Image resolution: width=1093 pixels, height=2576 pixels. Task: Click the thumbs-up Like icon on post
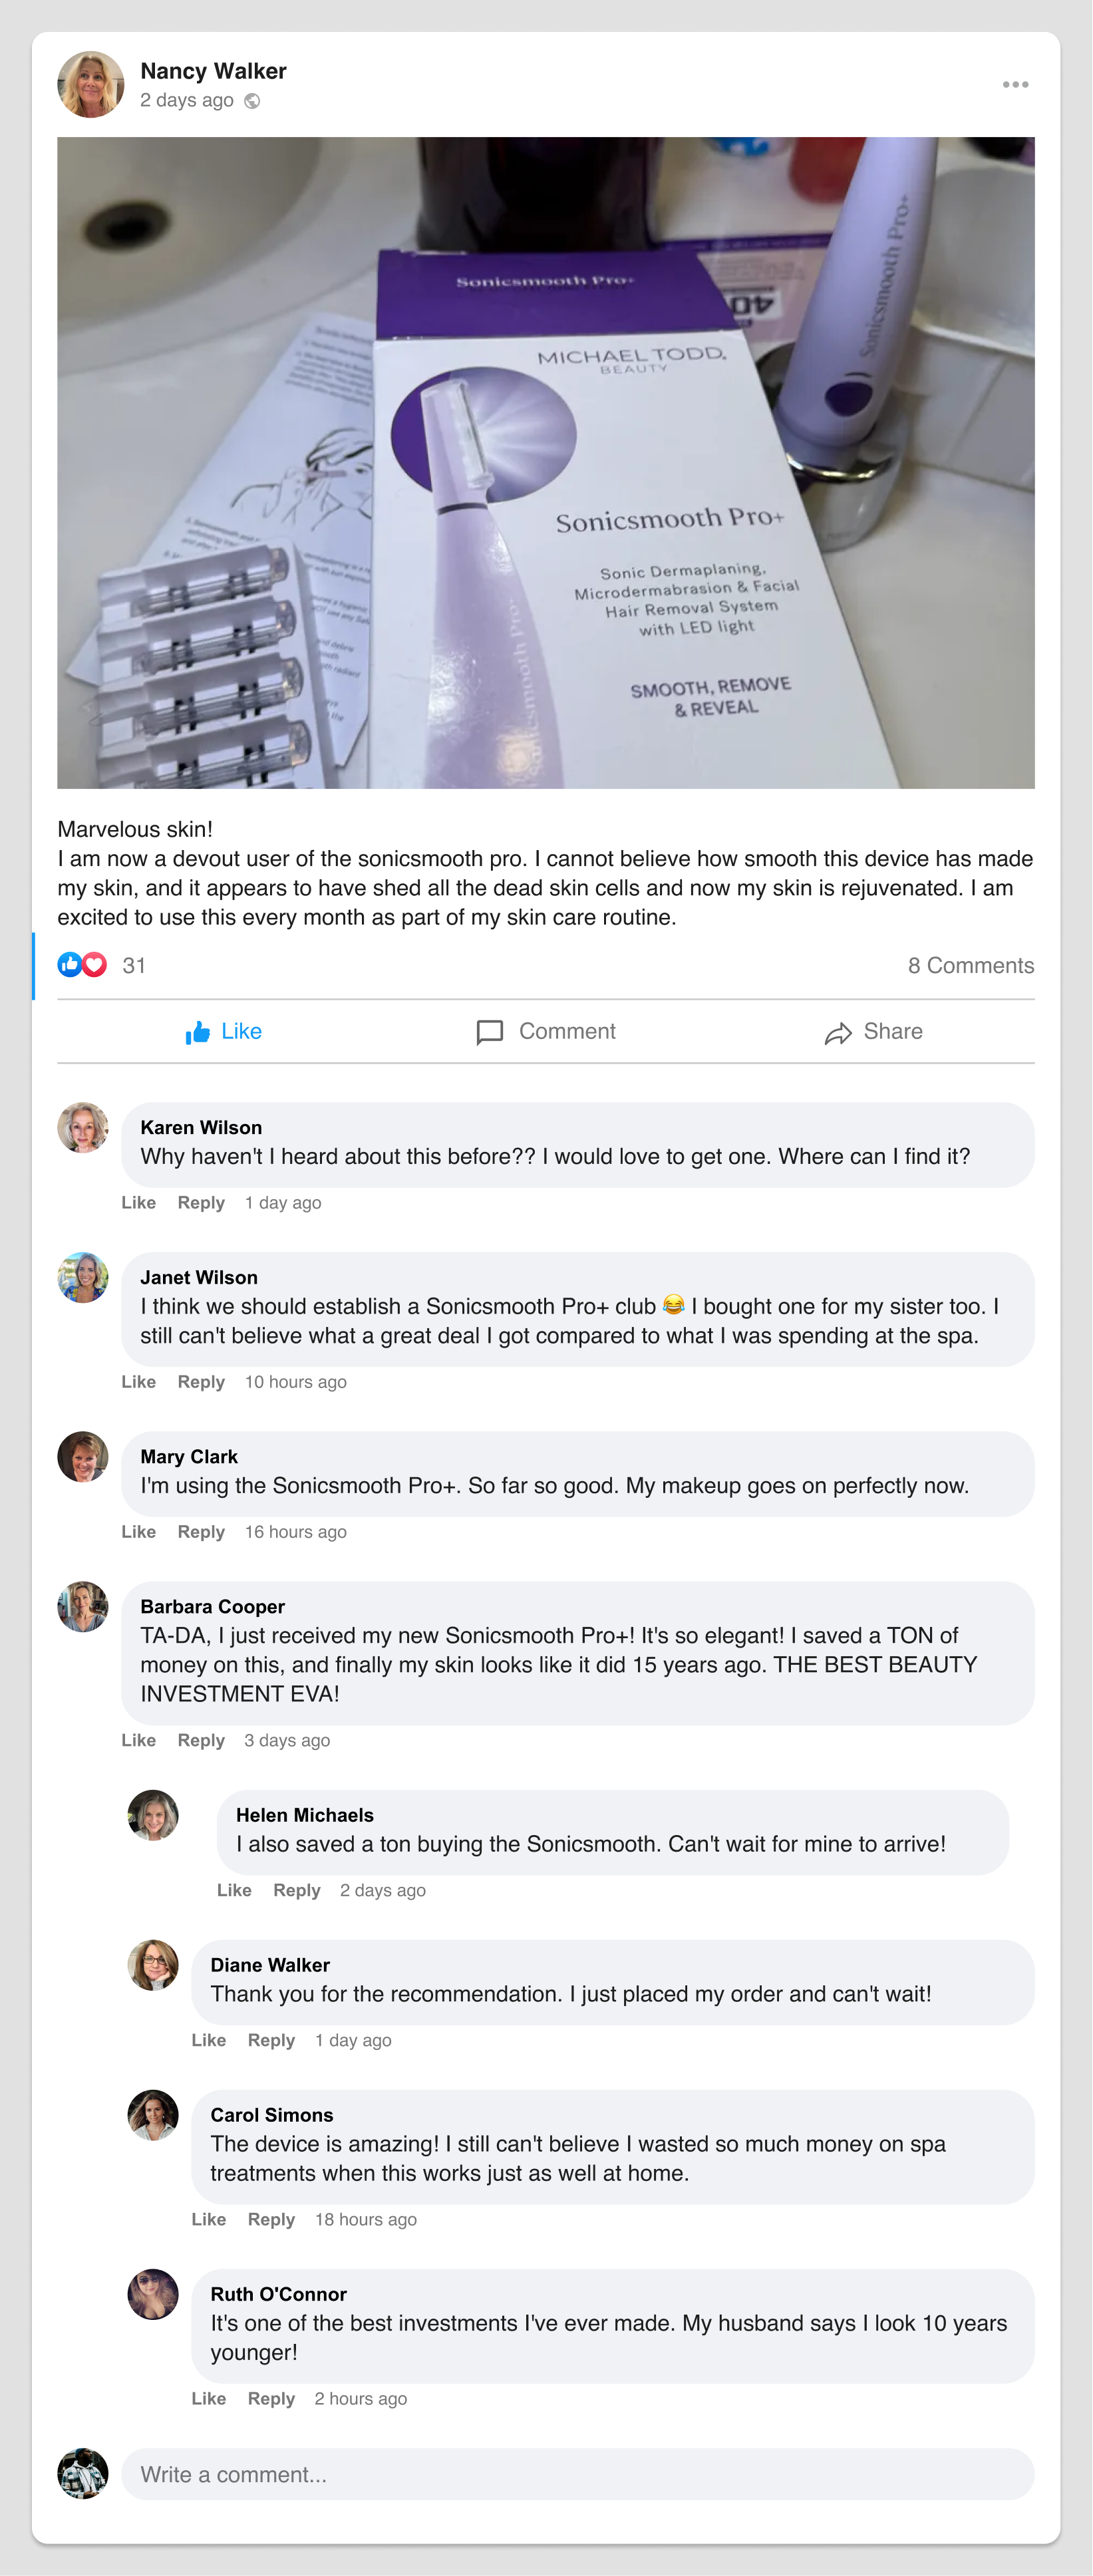198,1032
